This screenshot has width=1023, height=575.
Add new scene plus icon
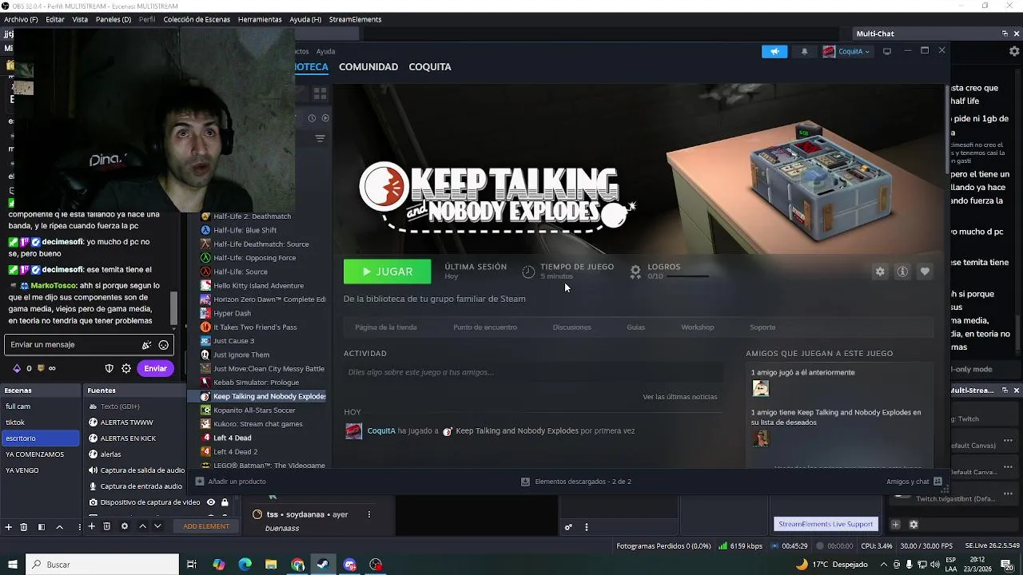pyautogui.click(x=9, y=526)
